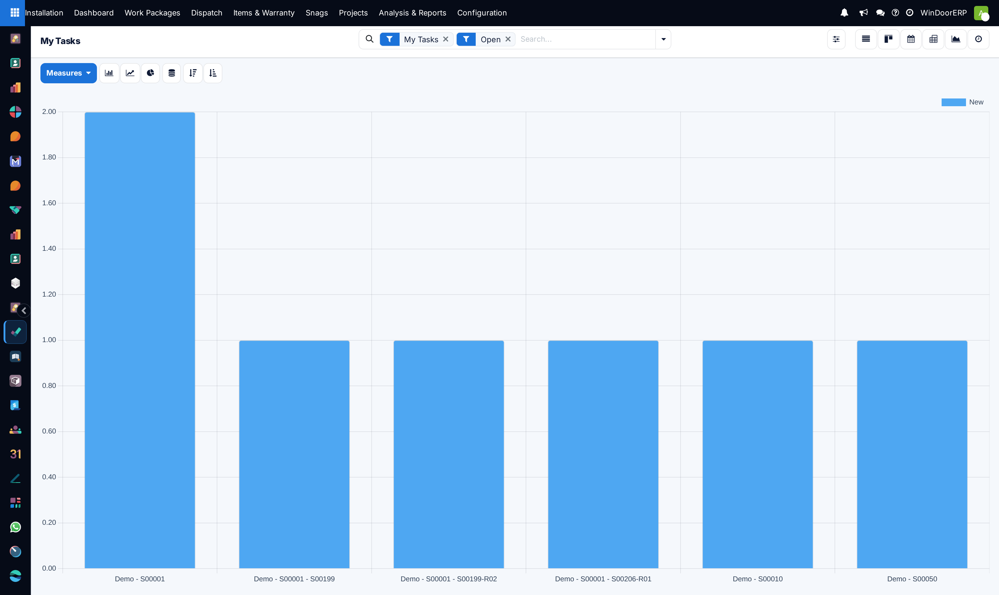Remove the My Tasks filter
999x595 pixels.
click(x=446, y=39)
